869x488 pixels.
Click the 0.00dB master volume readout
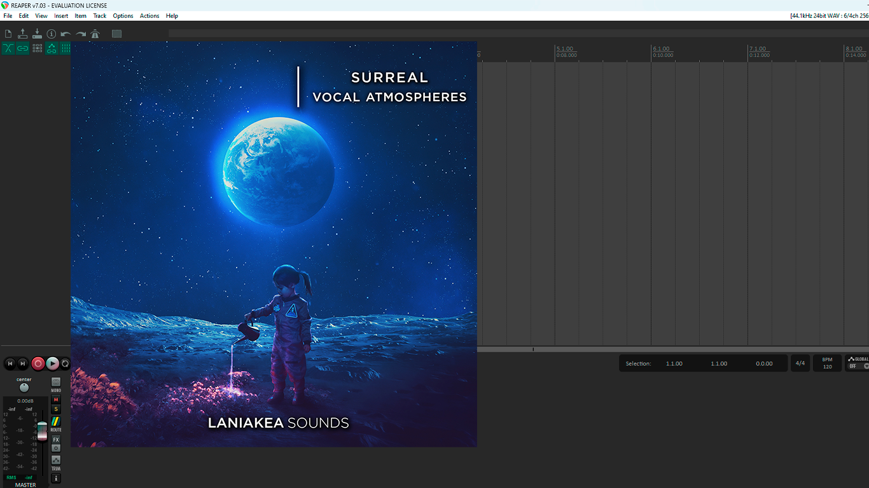point(25,401)
